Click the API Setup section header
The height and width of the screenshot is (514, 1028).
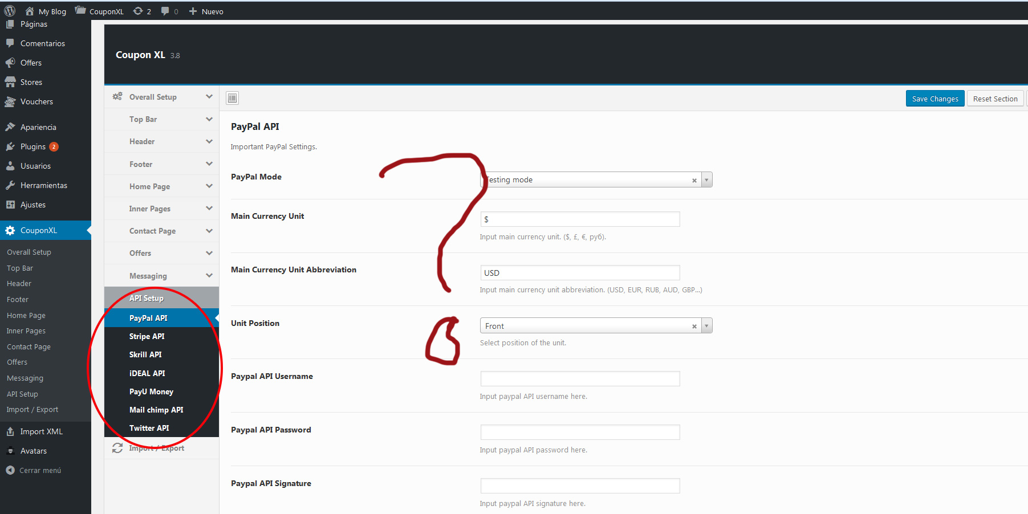[162, 298]
